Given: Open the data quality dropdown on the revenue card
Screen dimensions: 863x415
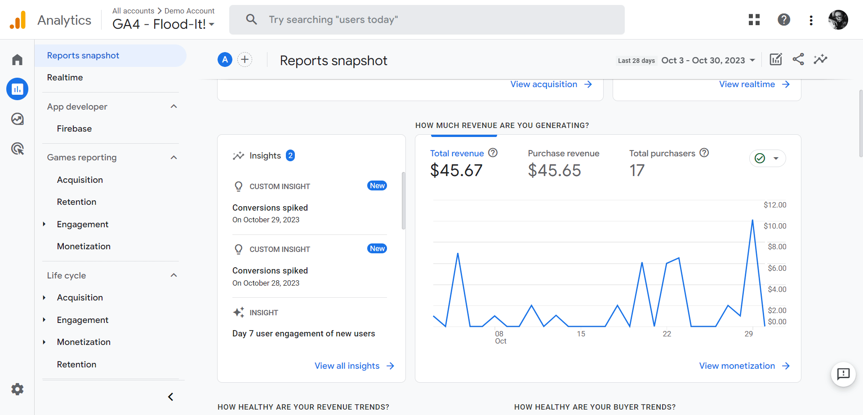Looking at the screenshot, I should [775, 158].
